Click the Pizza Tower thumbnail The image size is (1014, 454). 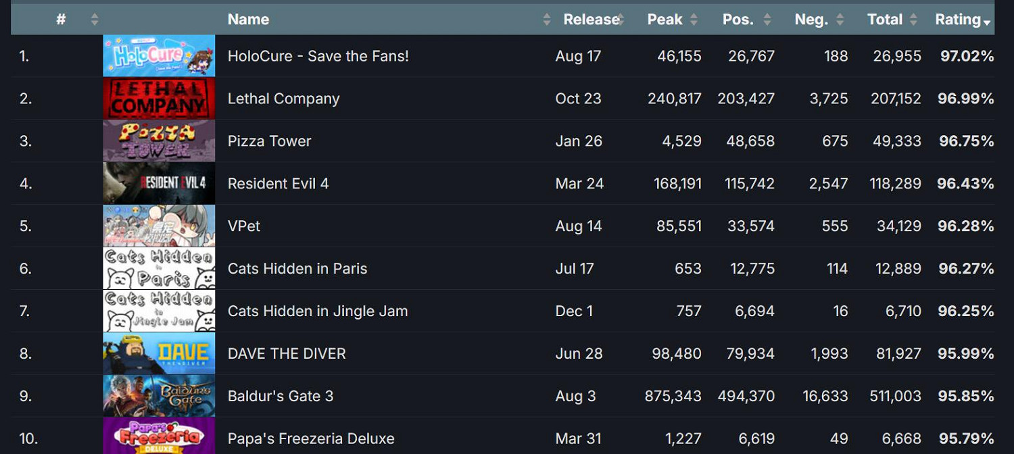[159, 141]
